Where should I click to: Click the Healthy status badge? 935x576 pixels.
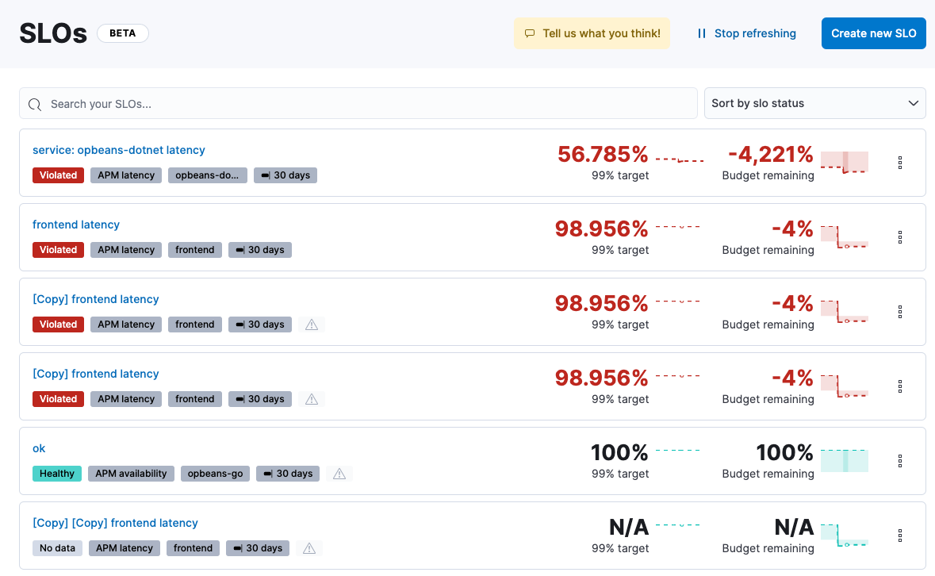57,474
